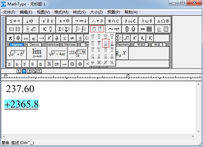Open the 视图(V) menu
The image size is (203, 147).
pos(43,12)
